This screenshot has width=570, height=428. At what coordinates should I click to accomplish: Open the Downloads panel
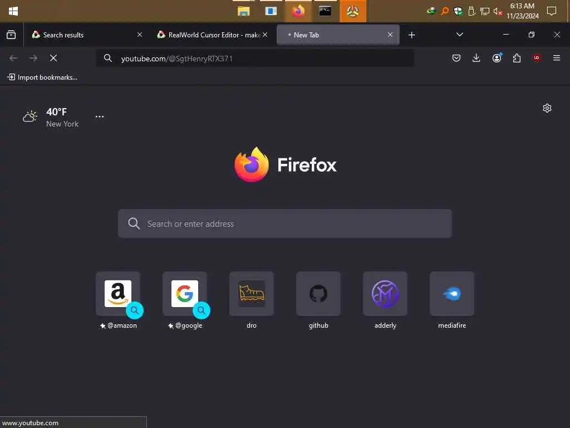click(x=476, y=58)
